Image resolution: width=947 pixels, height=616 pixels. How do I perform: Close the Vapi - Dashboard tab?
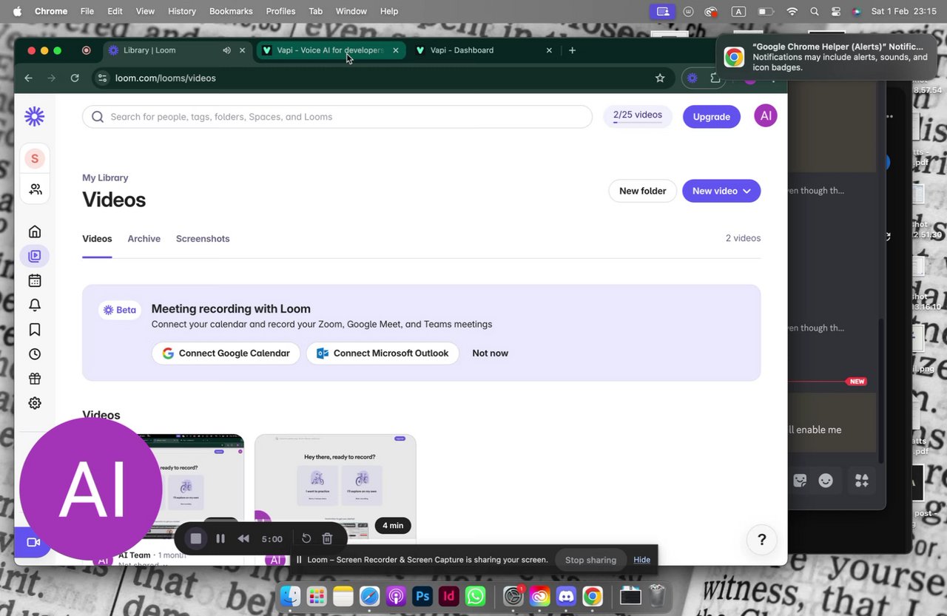[549, 50]
